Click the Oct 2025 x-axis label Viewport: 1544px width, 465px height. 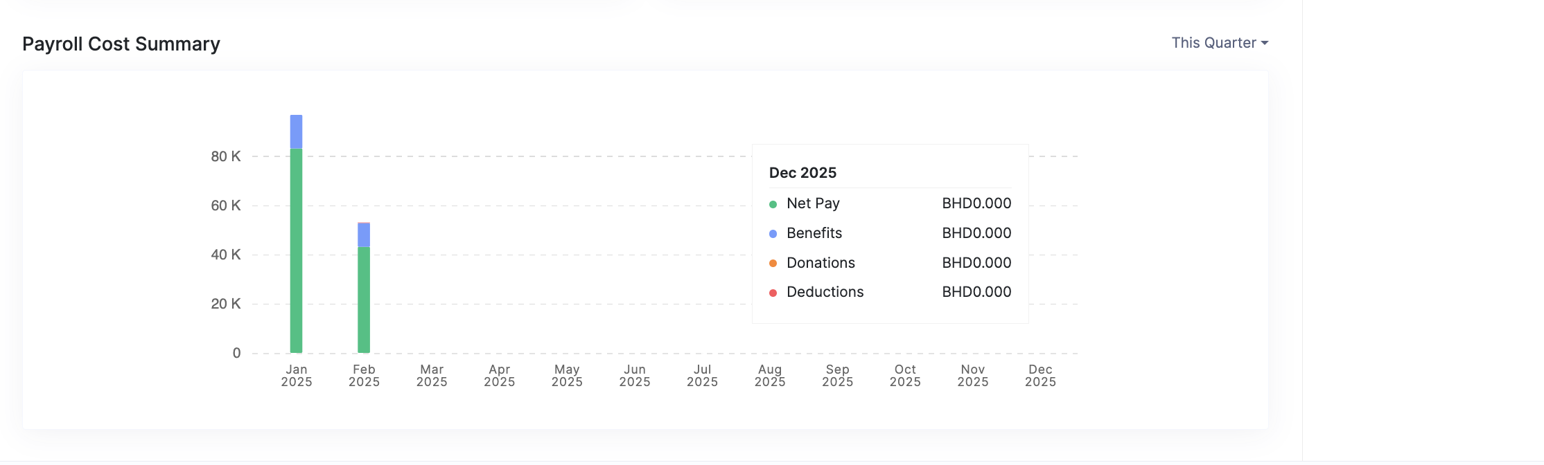click(x=905, y=376)
